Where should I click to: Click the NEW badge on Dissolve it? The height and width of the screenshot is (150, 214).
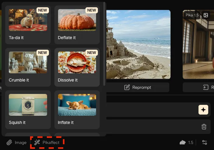(91, 53)
